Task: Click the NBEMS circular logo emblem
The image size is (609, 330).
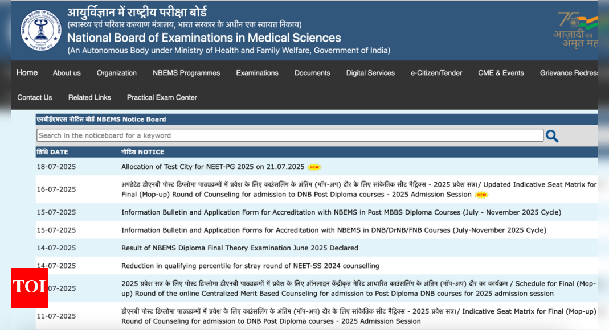Action: 41,30
